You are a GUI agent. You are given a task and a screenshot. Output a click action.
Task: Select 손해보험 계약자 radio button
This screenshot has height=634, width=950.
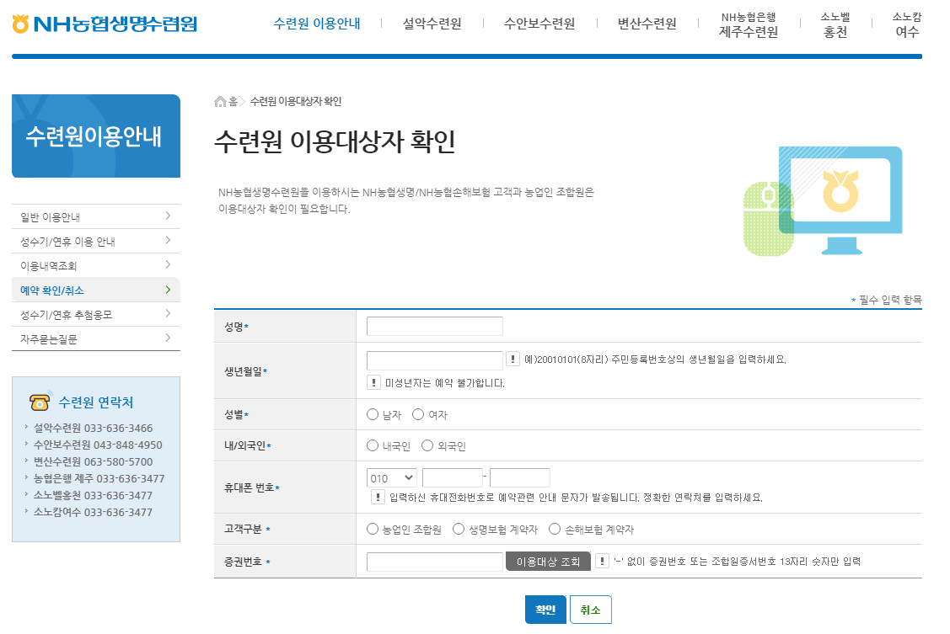coord(555,530)
